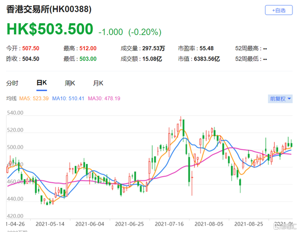Click the 2021-06-25 date axis label

click(x=129, y=224)
